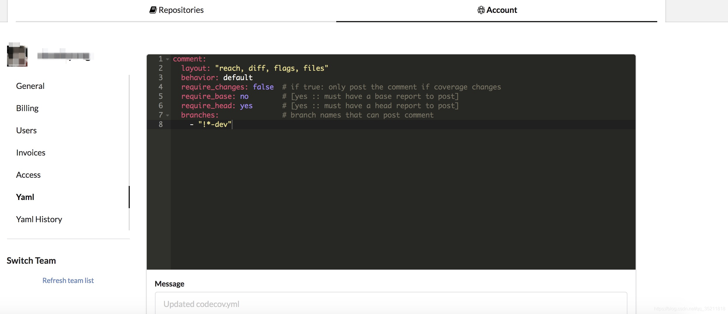Click the layout key on line 2
Screen dimensions: 728x314
pos(196,68)
